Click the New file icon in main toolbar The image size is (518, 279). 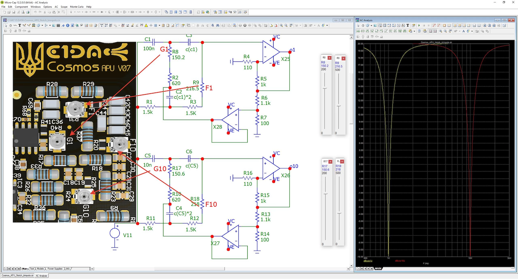pos(4,12)
